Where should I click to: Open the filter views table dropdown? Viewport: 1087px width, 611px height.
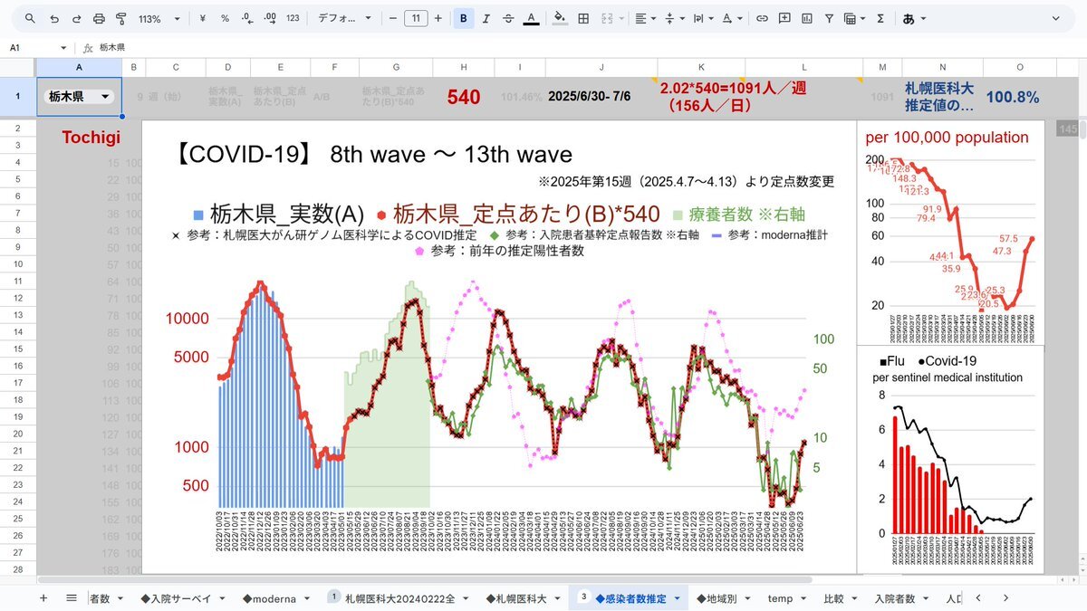tap(854, 18)
